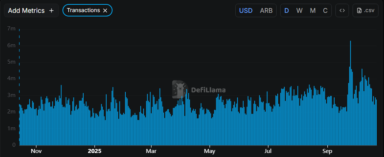The image size is (384, 157).
Task: Download chart data as .csv
Action: 365,11
